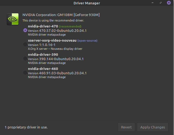
Task: Click the nvidia-driver-470 name label
Action: pyautogui.click(x=43, y=26)
